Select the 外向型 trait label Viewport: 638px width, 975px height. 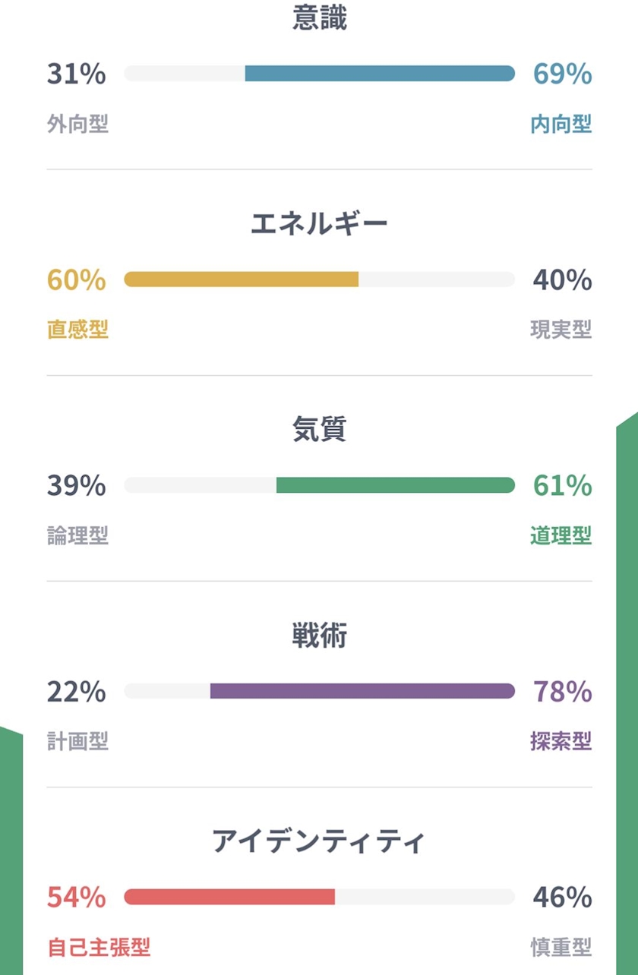(x=77, y=124)
